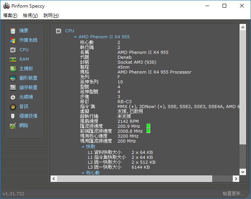The height and width of the screenshot is (199, 251).
Task: Click the 超執行緒 value 未支援
Action: (124, 116)
